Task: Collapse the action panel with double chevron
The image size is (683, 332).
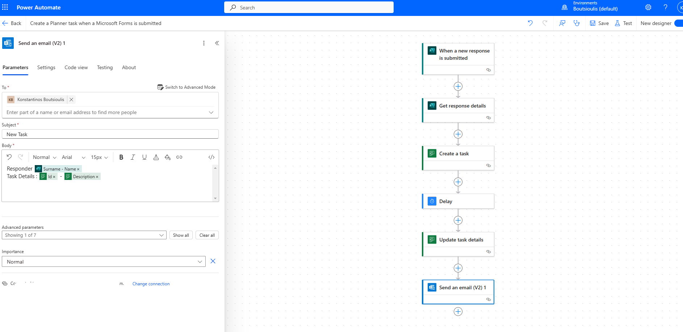Action: click(217, 43)
